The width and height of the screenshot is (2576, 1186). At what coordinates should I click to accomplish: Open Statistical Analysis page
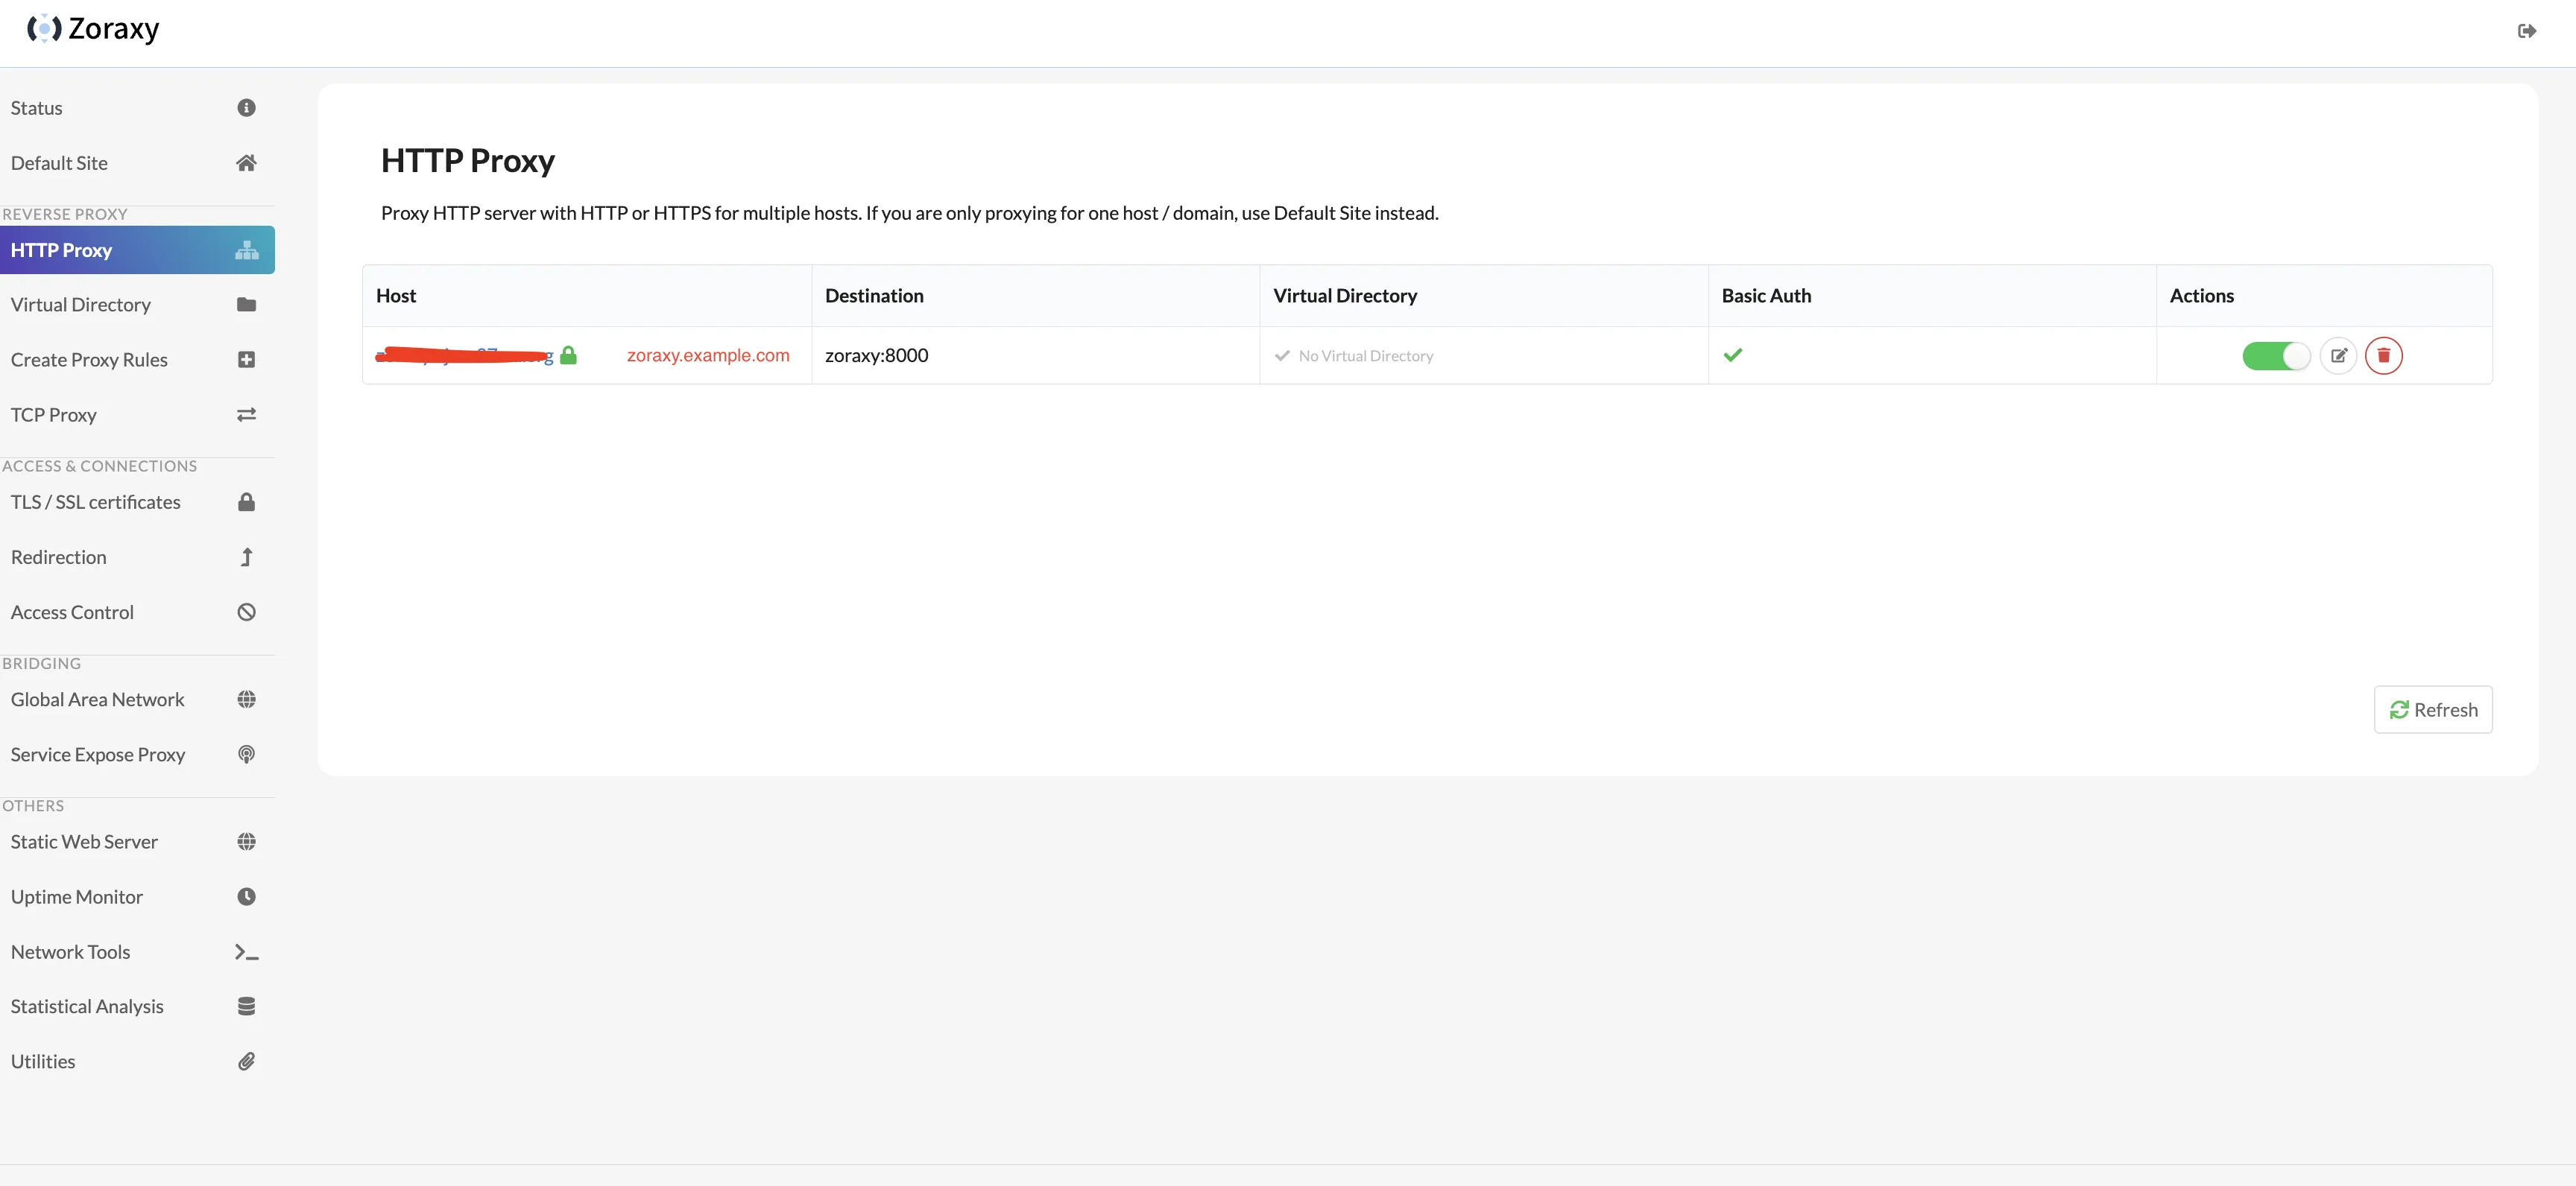(137, 1006)
